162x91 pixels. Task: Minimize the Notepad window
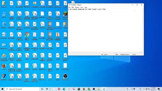point(132,5)
